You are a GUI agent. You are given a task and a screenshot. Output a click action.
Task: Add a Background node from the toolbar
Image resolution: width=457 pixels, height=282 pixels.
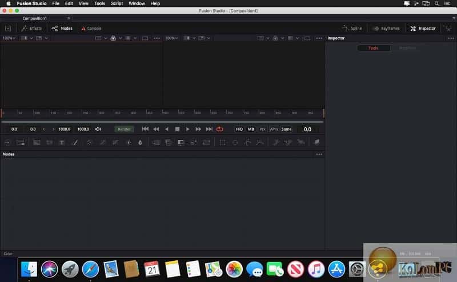[x=37, y=143]
